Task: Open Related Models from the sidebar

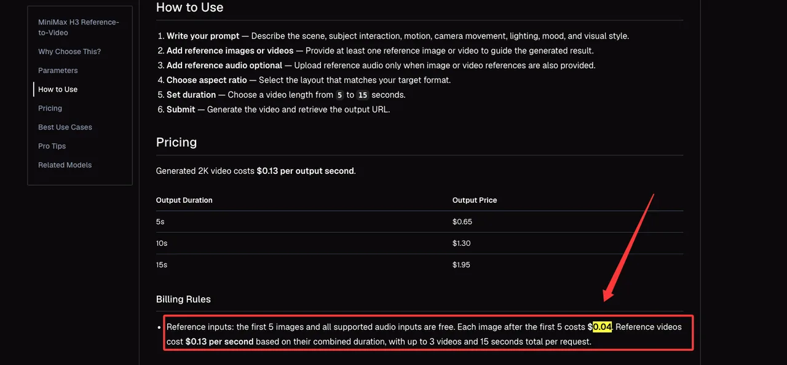Action: 65,165
